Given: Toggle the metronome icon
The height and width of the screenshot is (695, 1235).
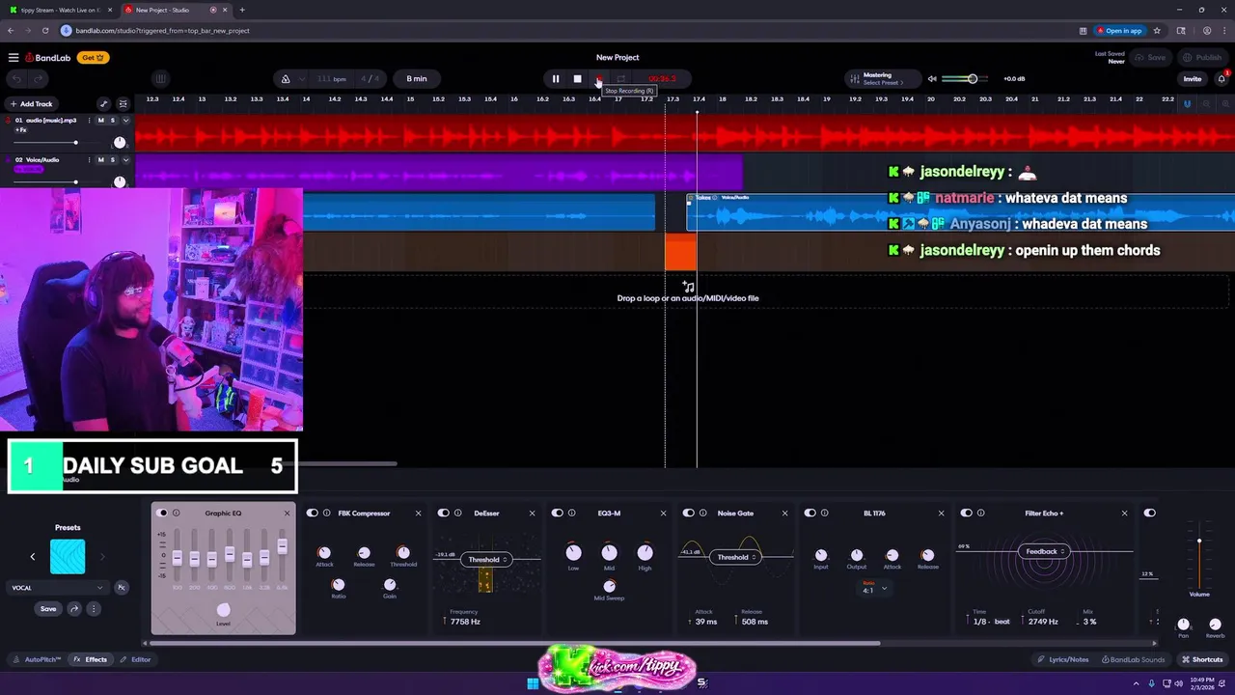Looking at the screenshot, I should click(286, 79).
